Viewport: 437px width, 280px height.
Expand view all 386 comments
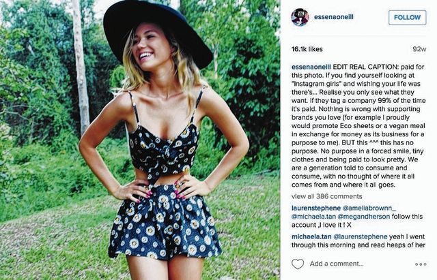tap(326, 196)
